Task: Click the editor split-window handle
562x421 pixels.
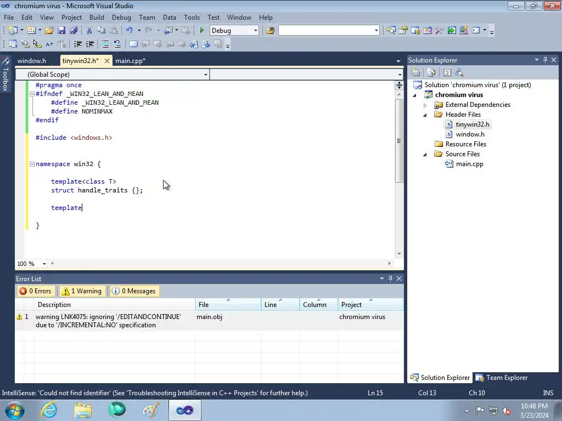Action: 399,85
